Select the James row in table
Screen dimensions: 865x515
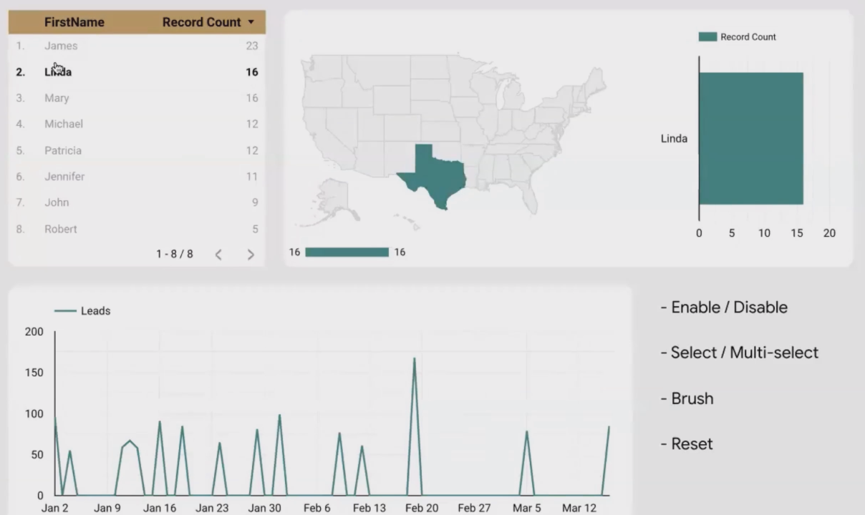tap(137, 46)
